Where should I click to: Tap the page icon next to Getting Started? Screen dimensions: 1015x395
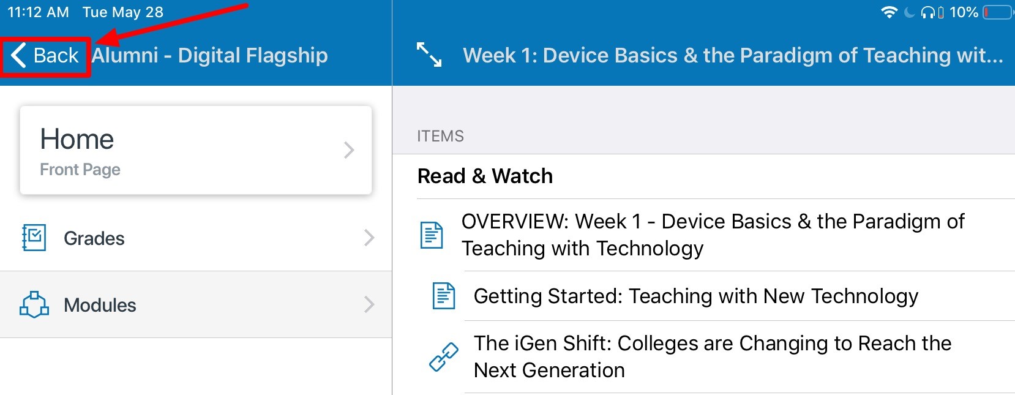(x=443, y=296)
